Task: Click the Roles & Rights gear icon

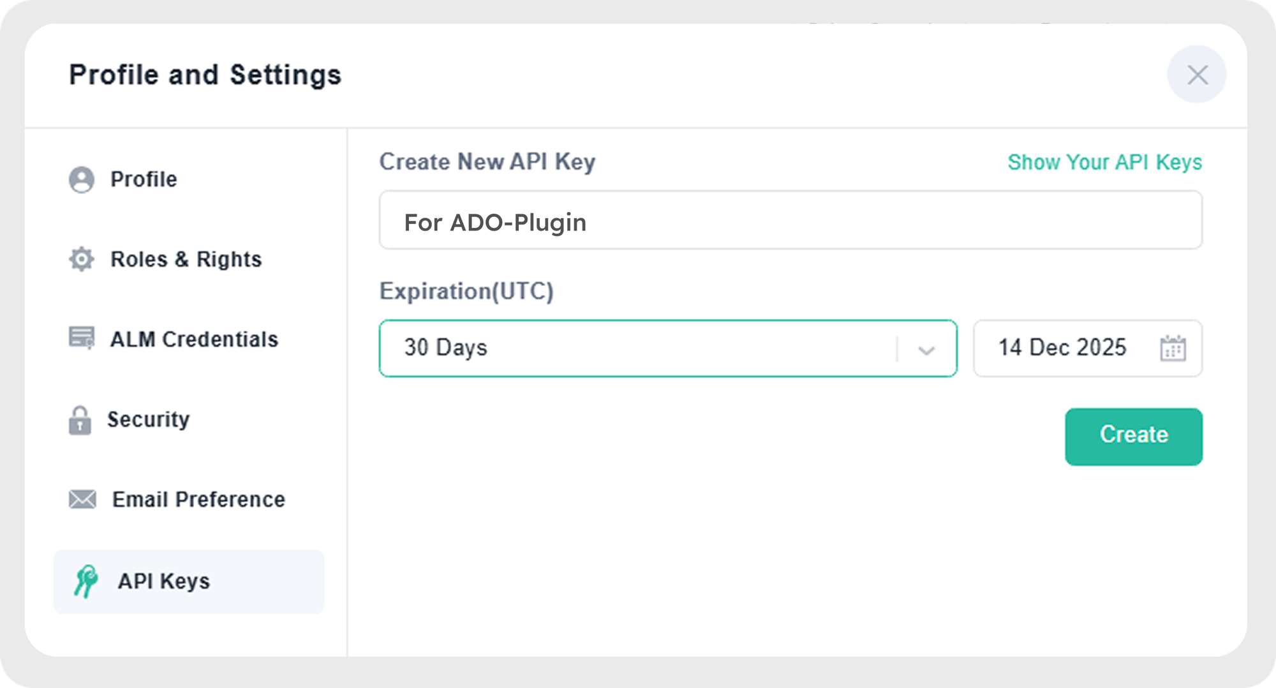Action: coord(82,259)
